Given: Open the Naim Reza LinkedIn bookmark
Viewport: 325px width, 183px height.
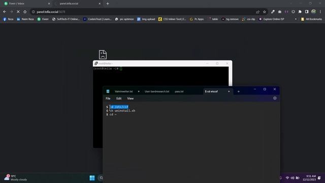Looking at the screenshot, I should [25, 19].
